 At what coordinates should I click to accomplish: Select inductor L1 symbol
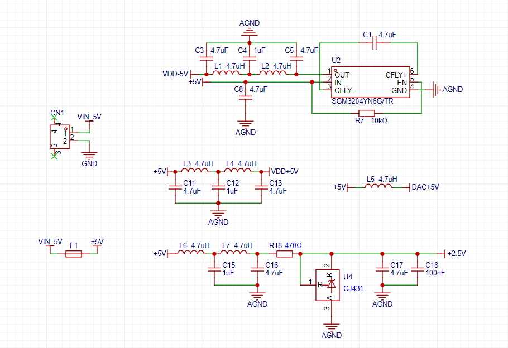point(226,73)
